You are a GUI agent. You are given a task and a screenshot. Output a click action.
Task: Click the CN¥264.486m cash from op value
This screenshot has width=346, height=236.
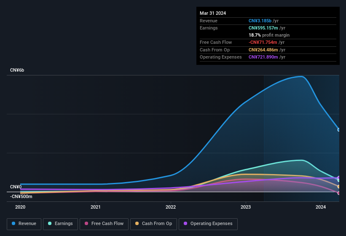pyautogui.click(x=263, y=50)
